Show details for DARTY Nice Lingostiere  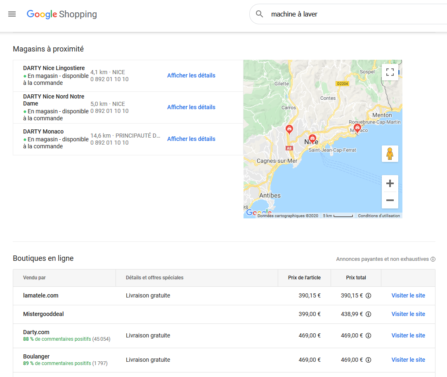coord(191,75)
